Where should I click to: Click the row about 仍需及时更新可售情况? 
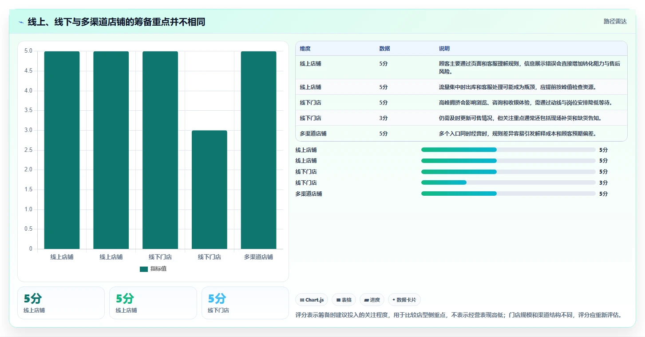click(x=461, y=118)
